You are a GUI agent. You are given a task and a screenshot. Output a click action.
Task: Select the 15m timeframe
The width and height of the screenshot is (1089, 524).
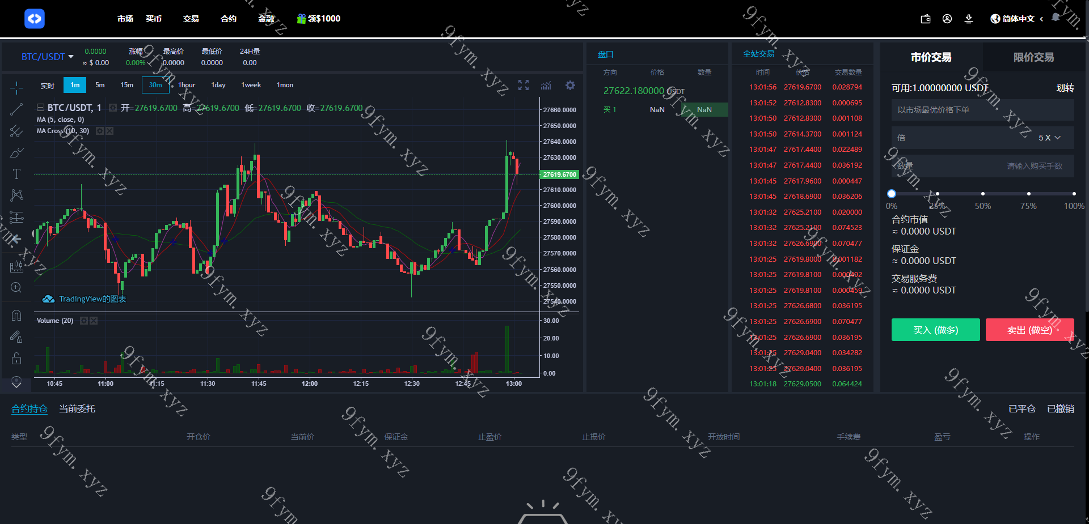127,85
